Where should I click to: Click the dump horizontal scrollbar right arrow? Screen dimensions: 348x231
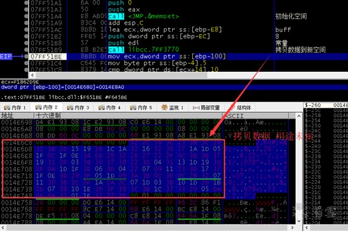(x=292, y=228)
